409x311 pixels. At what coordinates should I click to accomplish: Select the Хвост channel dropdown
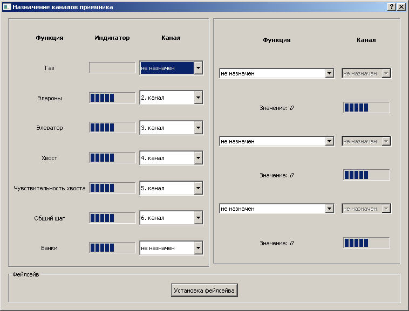click(x=171, y=158)
